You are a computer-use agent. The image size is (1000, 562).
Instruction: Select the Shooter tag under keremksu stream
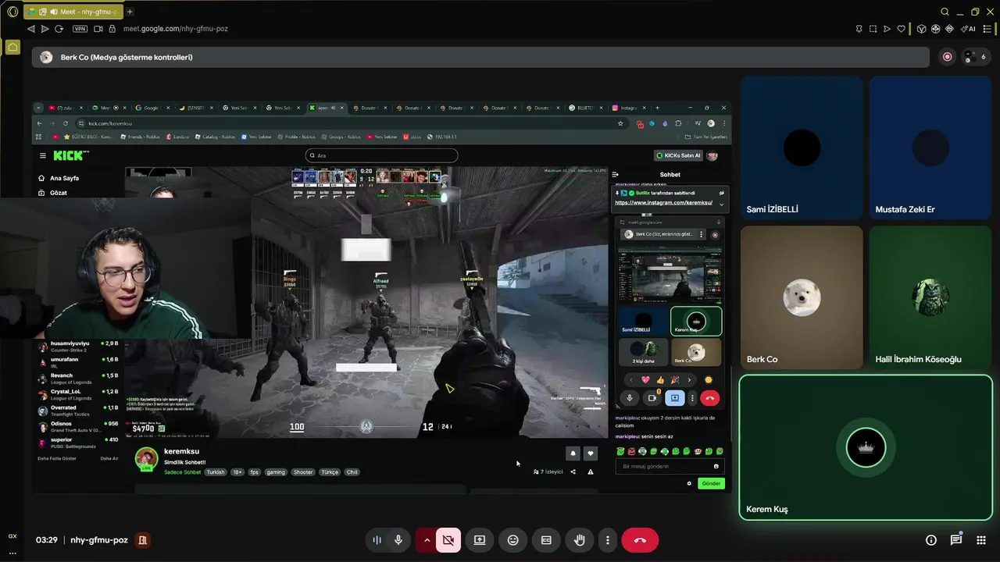303,472
